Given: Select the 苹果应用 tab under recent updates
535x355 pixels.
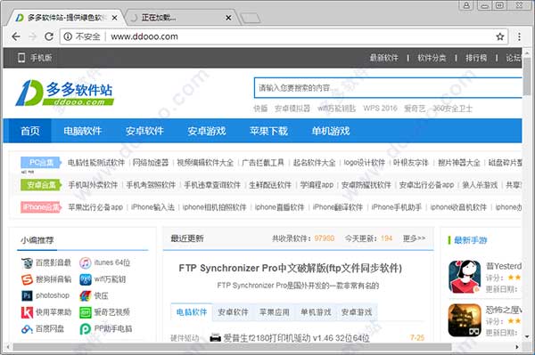Looking at the screenshot, I should pyautogui.click(x=275, y=311).
